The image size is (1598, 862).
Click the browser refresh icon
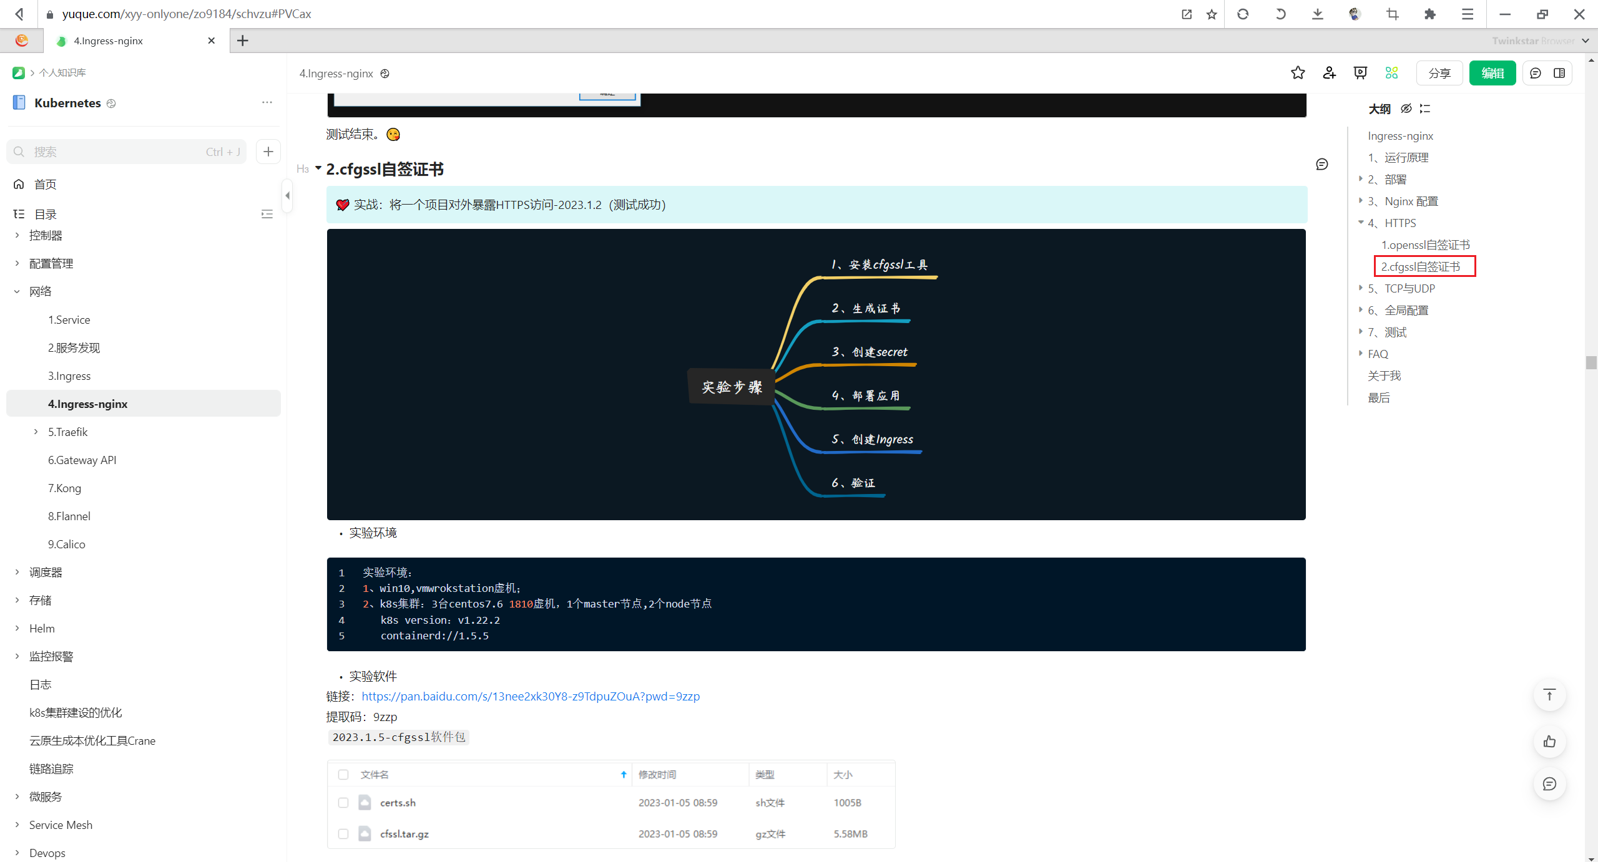1243,14
